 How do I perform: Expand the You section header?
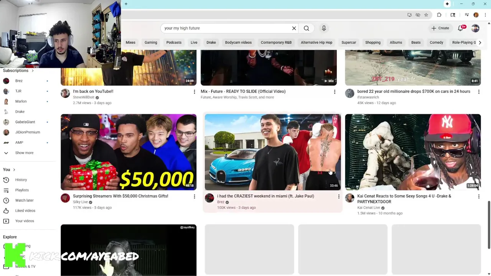pos(9,169)
